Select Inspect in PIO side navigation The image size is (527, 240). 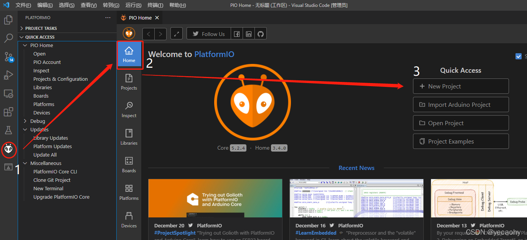tap(129, 110)
